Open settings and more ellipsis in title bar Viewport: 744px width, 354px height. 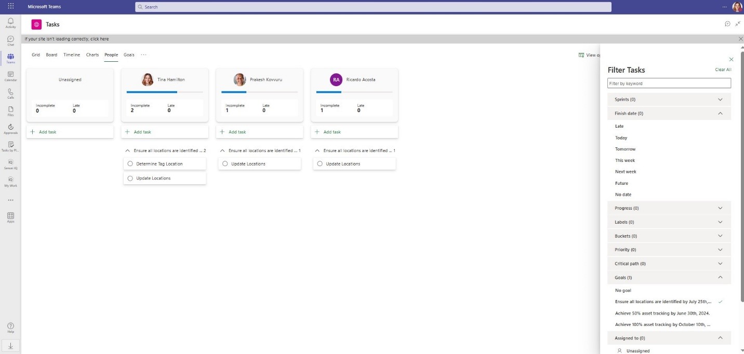coord(725,7)
